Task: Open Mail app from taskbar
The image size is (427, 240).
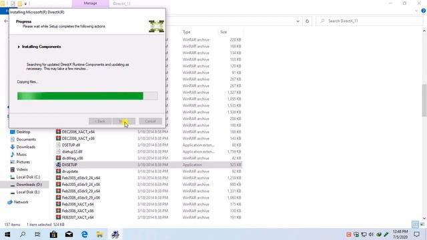Action: (69, 234)
